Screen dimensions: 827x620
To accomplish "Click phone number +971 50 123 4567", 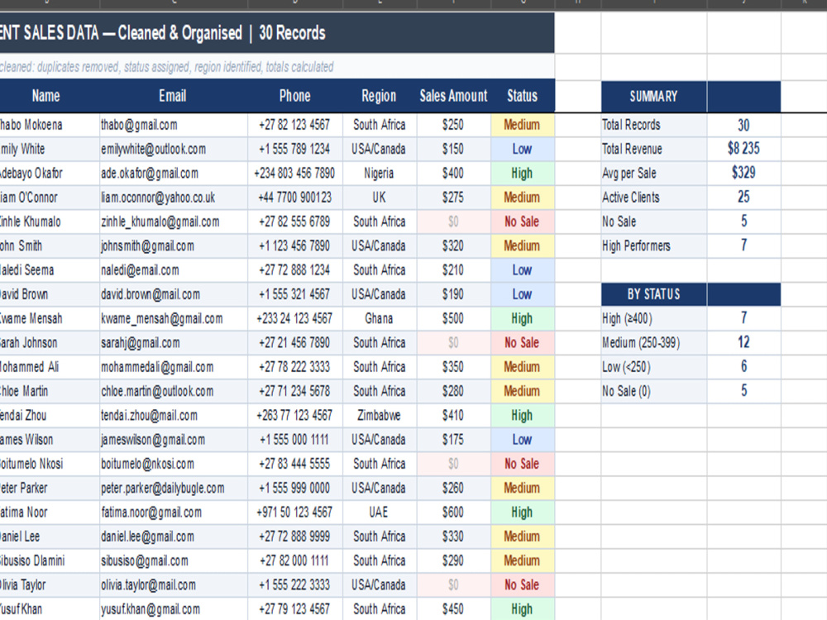I will (x=295, y=513).
